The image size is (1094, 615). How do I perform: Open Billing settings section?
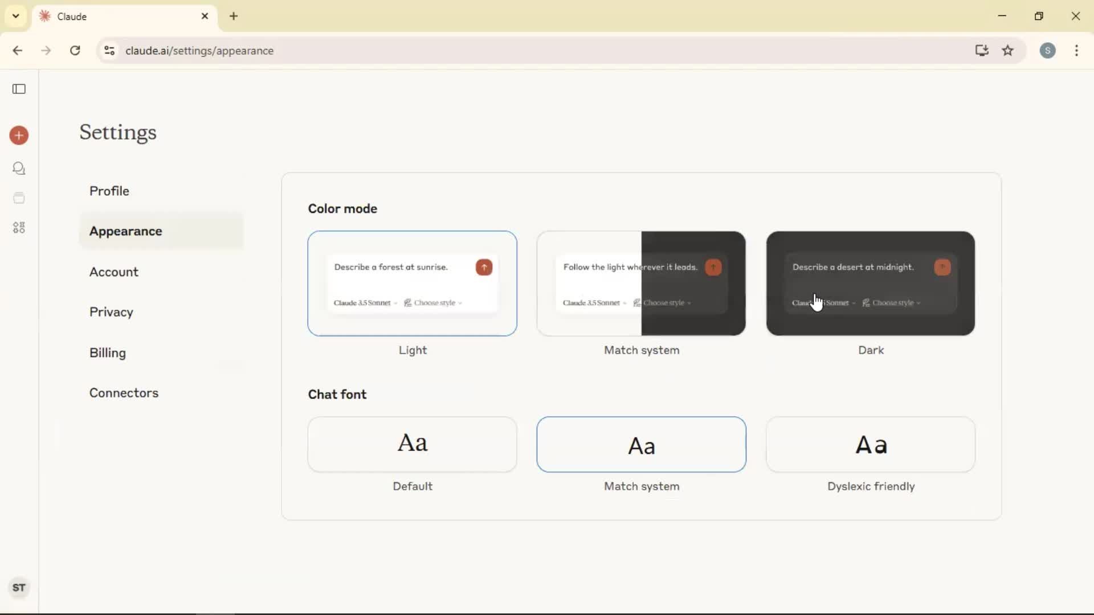pyautogui.click(x=108, y=352)
